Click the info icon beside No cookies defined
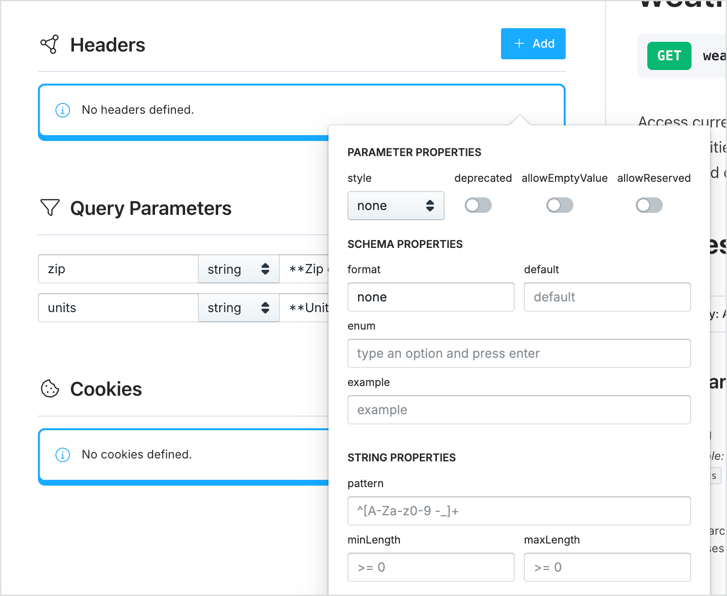Screen dimensions: 727x596 pyautogui.click(x=63, y=455)
